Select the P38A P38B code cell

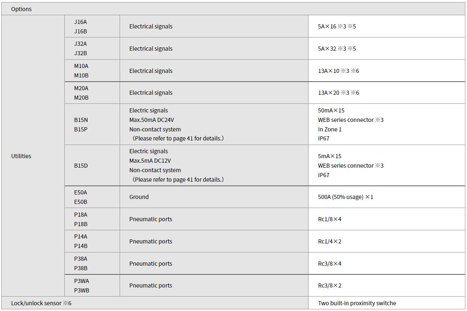coord(92,264)
